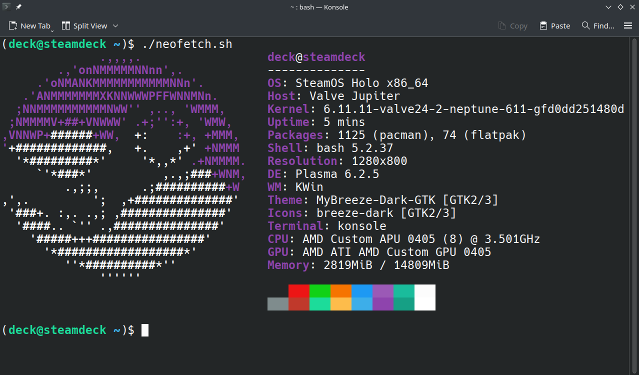Click the Packages: 1125 (pacman) line
Screen dimensions: 639x375
(397, 135)
